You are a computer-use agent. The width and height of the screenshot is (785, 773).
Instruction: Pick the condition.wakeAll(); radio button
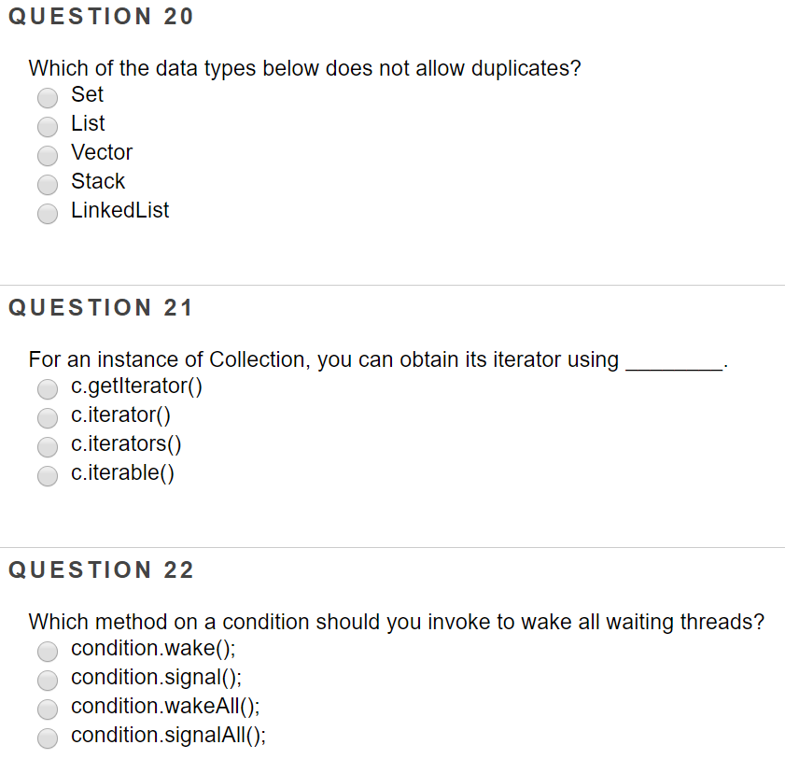tap(48, 709)
